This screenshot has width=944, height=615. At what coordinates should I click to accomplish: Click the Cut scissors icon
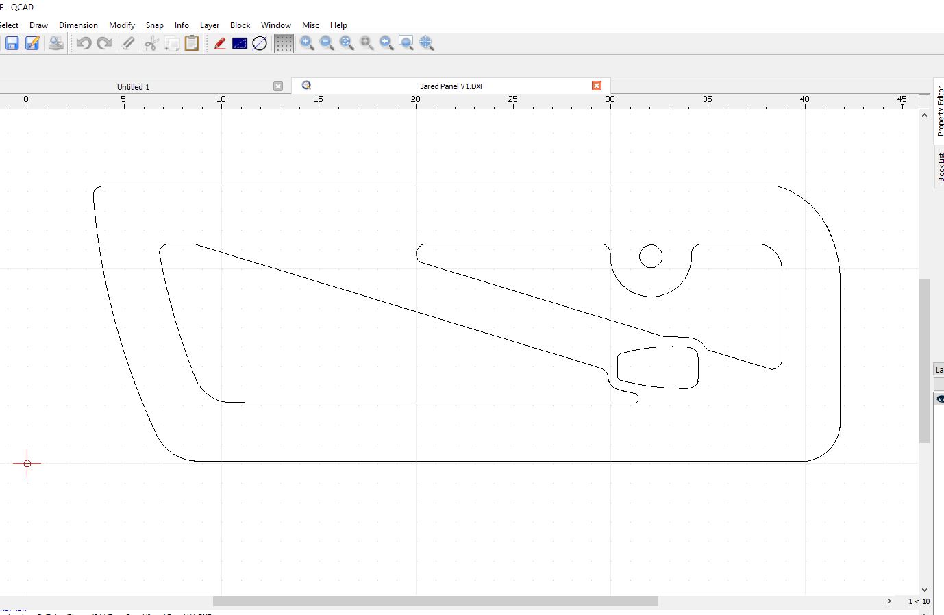click(x=151, y=44)
